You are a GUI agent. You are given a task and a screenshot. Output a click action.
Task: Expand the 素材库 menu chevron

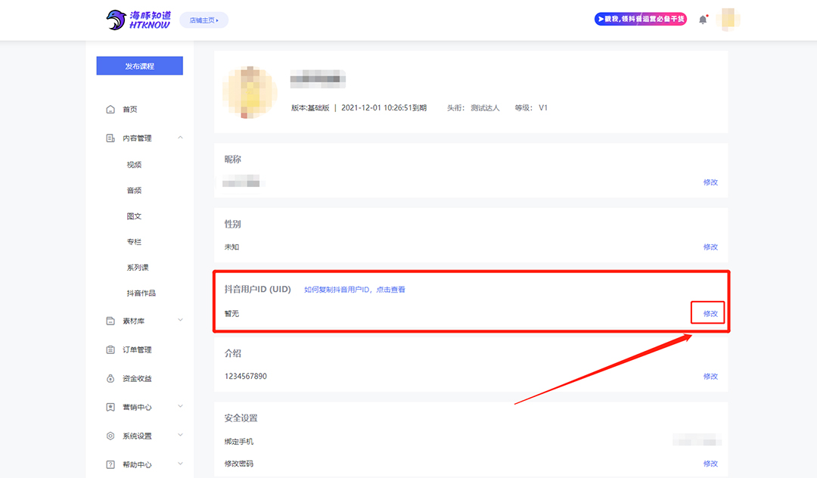[x=180, y=320]
